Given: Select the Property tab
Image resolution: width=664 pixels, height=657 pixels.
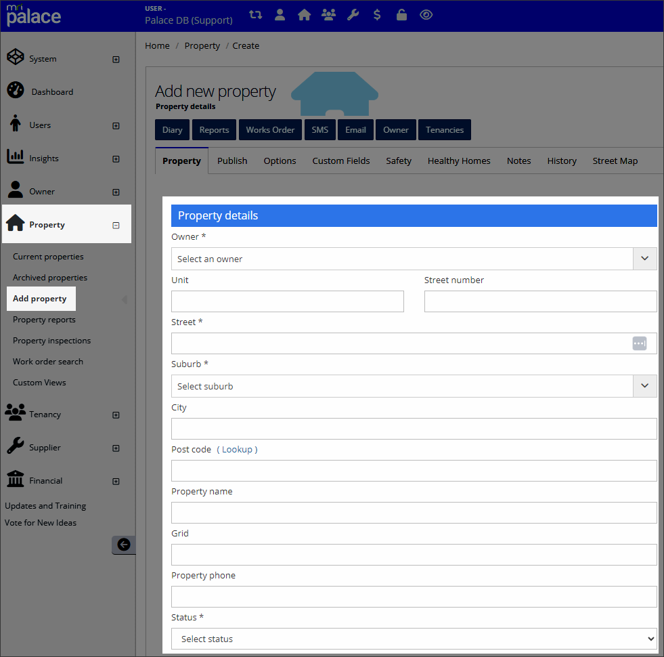Looking at the screenshot, I should (181, 161).
